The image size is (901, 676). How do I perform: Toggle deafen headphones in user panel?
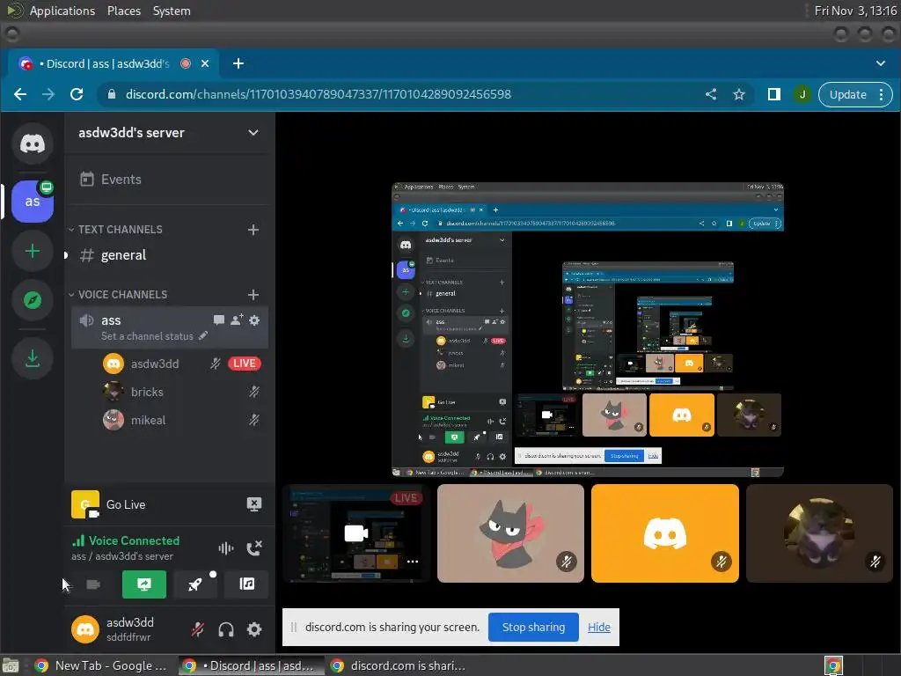tap(226, 629)
